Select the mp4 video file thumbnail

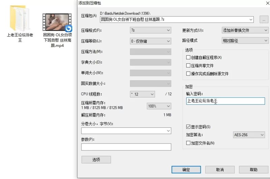(x=57, y=22)
